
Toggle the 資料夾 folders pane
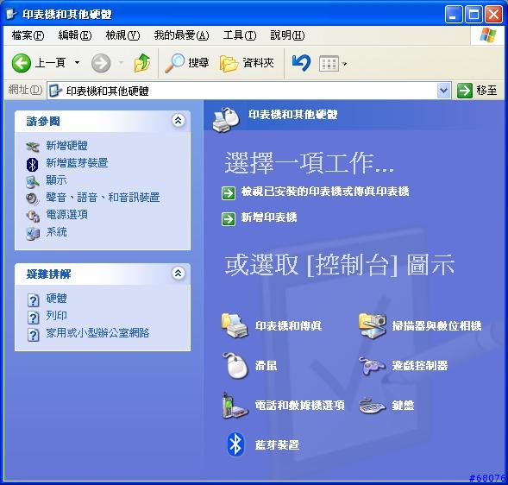coord(247,63)
